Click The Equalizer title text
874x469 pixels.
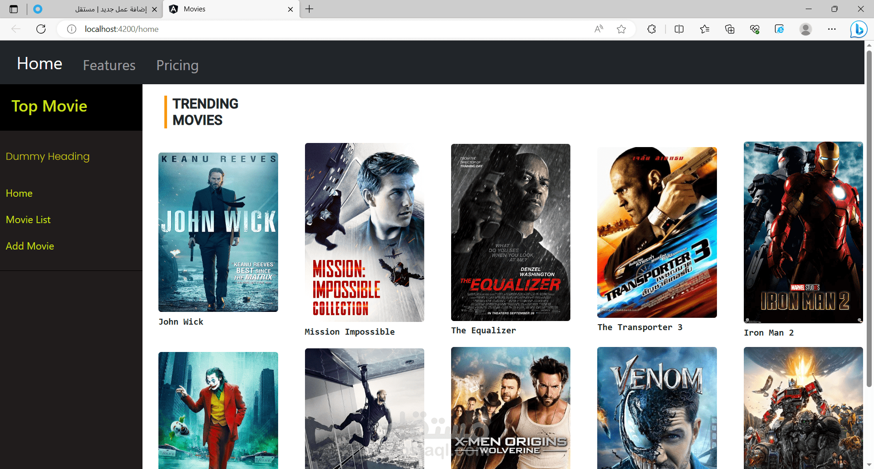(483, 331)
